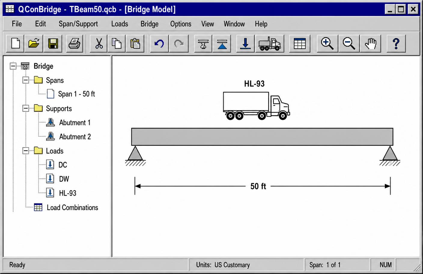Select the DC load label
The height and width of the screenshot is (274, 423).
click(62, 165)
